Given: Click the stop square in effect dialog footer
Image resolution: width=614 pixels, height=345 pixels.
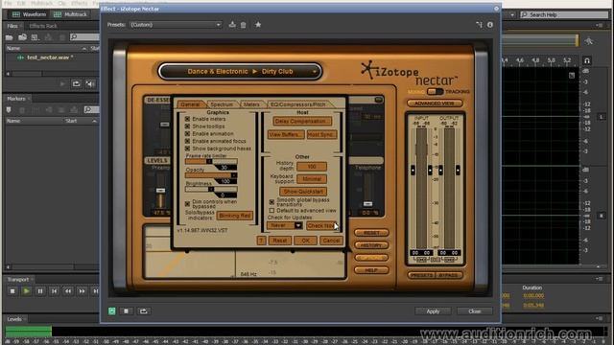Looking at the screenshot, I should (x=126, y=310).
